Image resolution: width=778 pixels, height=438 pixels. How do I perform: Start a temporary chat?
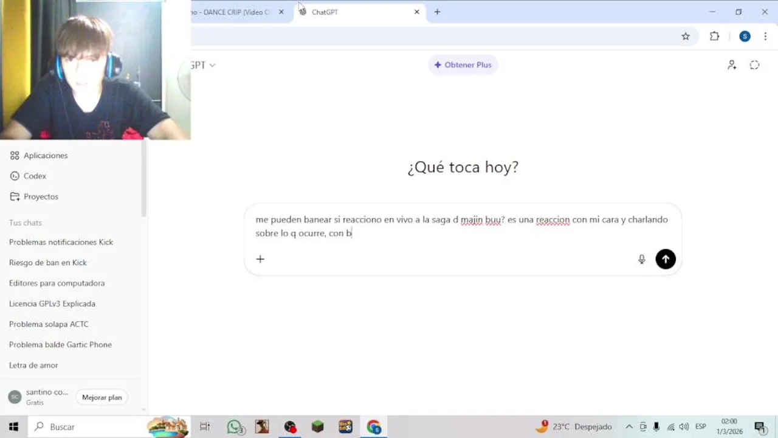(754, 65)
